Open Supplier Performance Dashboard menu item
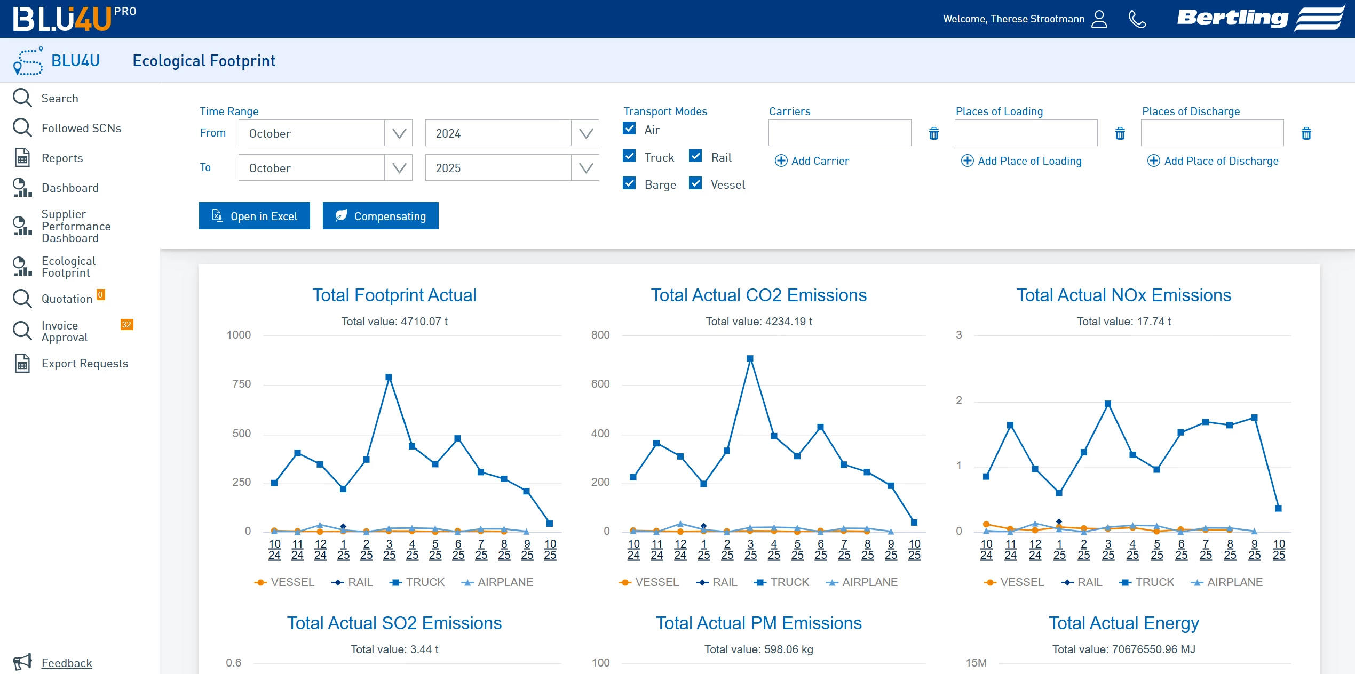Screen dimensions: 1355x674 coord(76,226)
